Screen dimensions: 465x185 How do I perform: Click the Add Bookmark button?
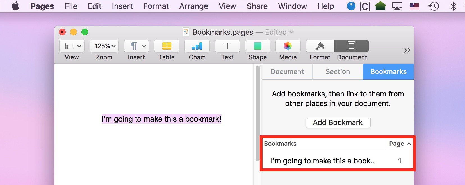[x=338, y=122]
